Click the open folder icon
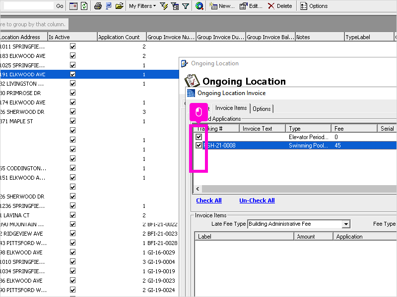This screenshot has height=297, width=397. pos(119,6)
